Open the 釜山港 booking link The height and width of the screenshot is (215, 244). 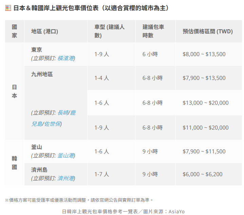point(65,155)
